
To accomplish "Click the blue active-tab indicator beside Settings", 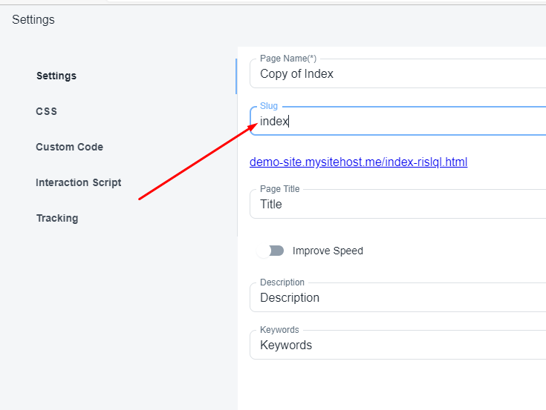I will [x=236, y=76].
